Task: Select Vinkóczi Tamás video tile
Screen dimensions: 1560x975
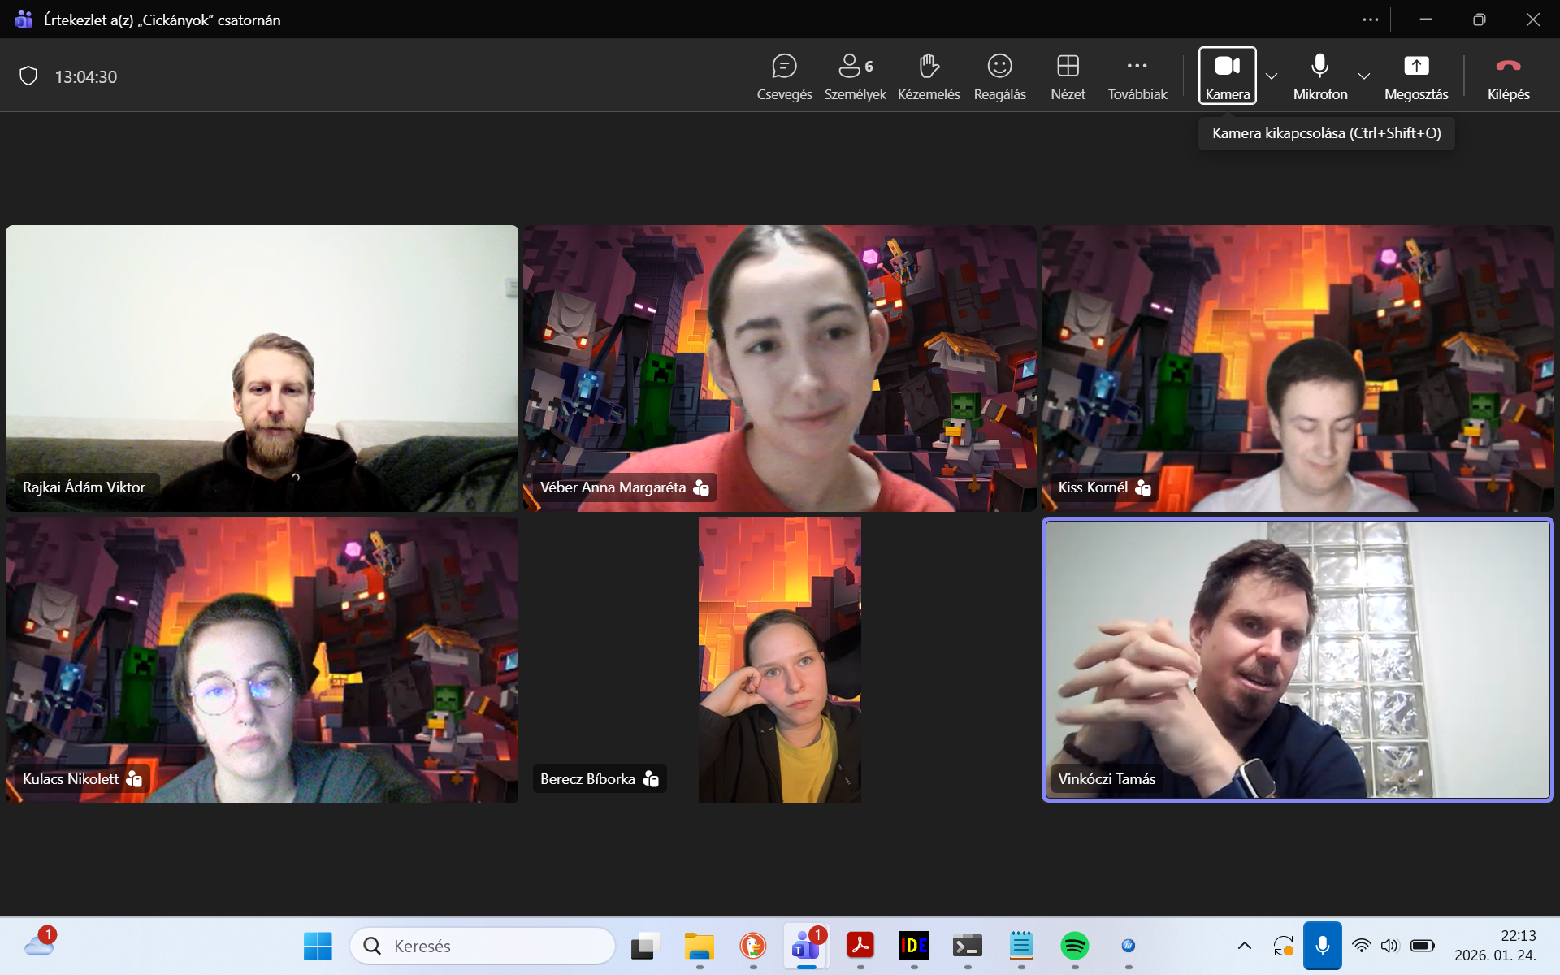Action: (x=1298, y=659)
